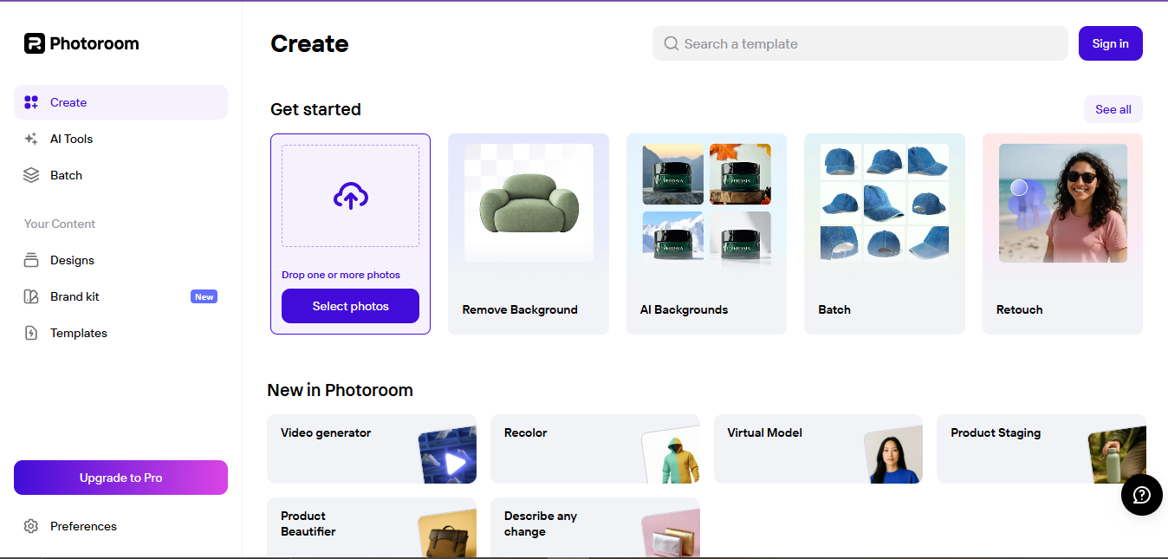Click the Preferences gear icon
1168x559 pixels.
[x=31, y=526]
